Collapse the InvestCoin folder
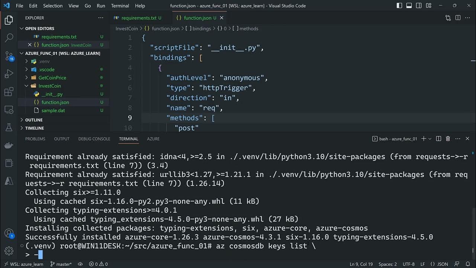The image size is (476, 268). [x=49, y=86]
